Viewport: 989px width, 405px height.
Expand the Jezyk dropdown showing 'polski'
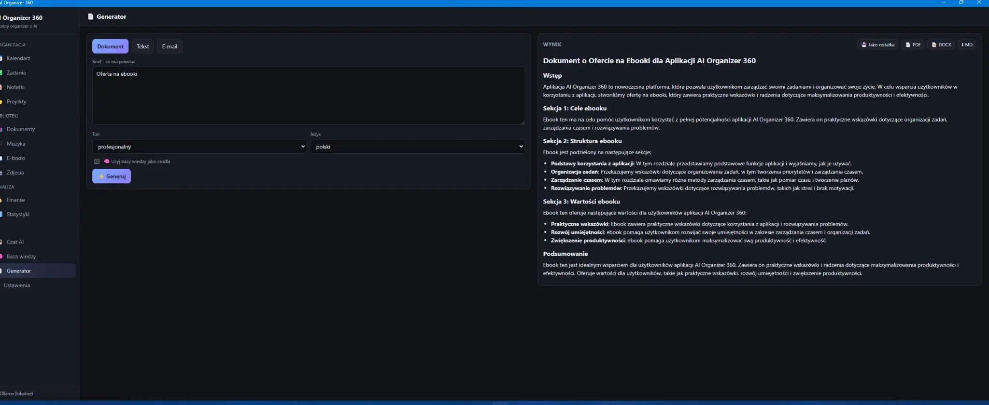click(x=417, y=147)
